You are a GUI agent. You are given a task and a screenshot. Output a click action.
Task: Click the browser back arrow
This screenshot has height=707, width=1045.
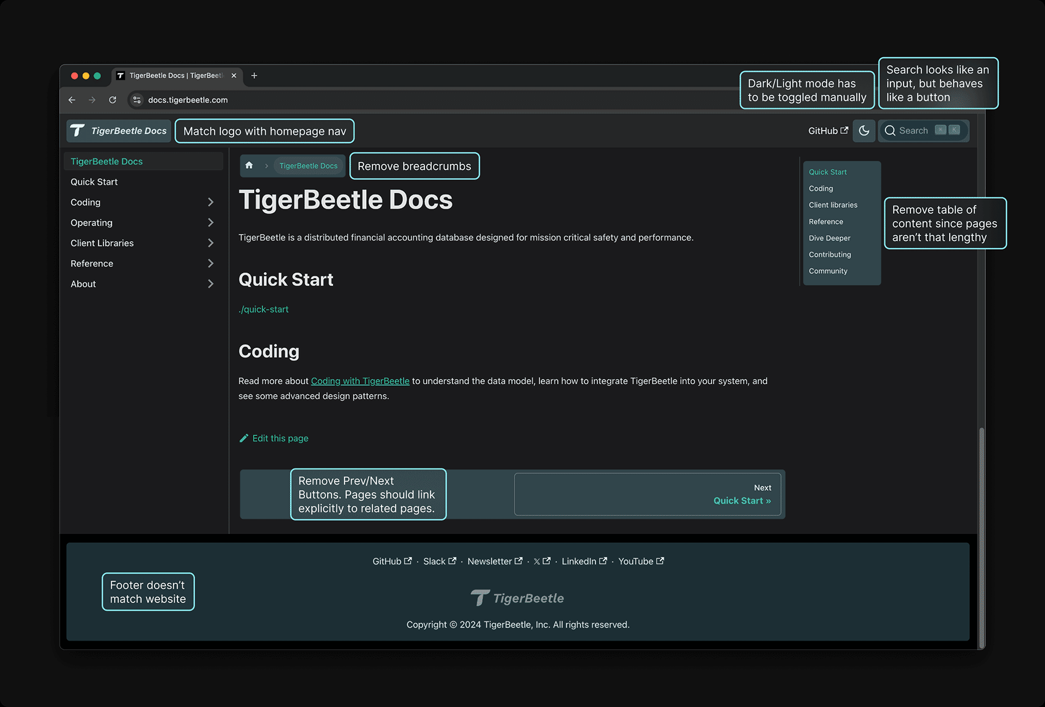point(72,100)
